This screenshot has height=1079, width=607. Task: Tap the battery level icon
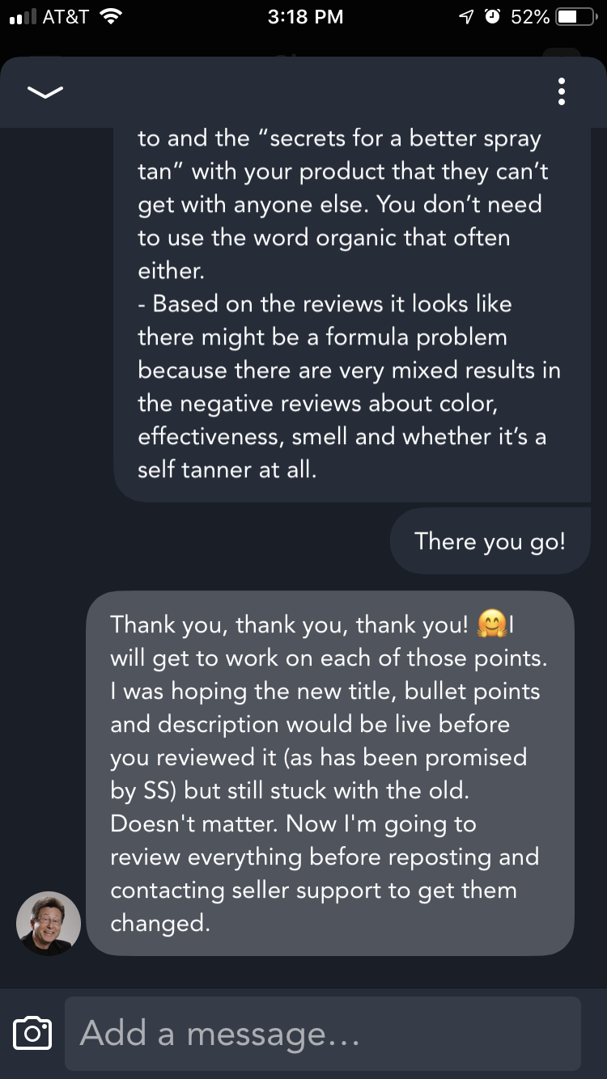coord(577,17)
